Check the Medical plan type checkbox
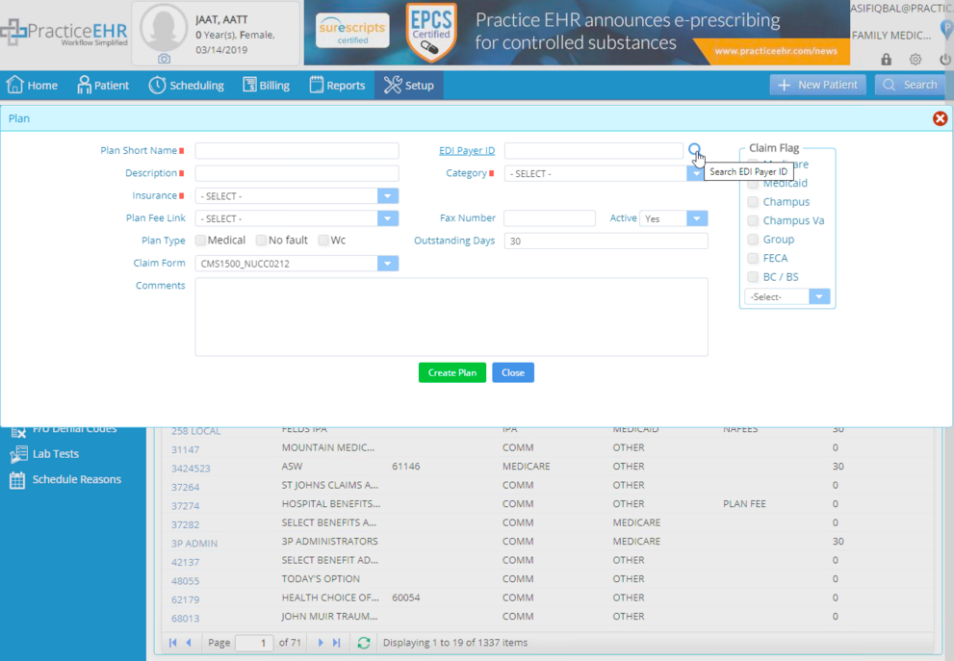 click(201, 241)
